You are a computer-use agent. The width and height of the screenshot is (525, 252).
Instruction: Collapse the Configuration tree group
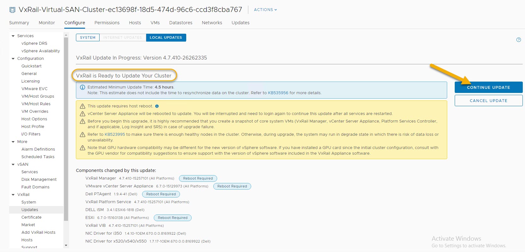coord(13,59)
